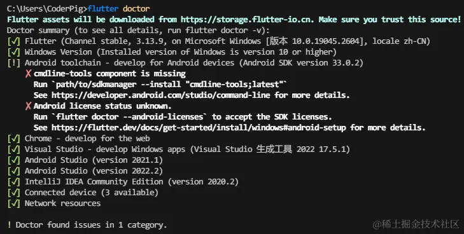
Task: Click the checkmark next to Android Studio 2021.1
Action: 13,160
